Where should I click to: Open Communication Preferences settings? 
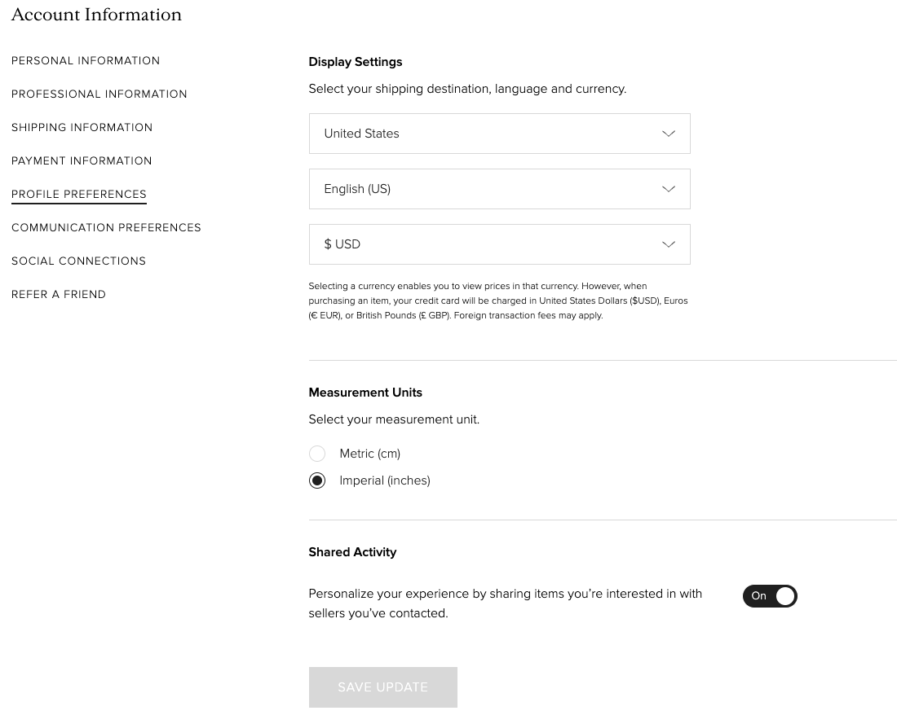pyautogui.click(x=106, y=227)
